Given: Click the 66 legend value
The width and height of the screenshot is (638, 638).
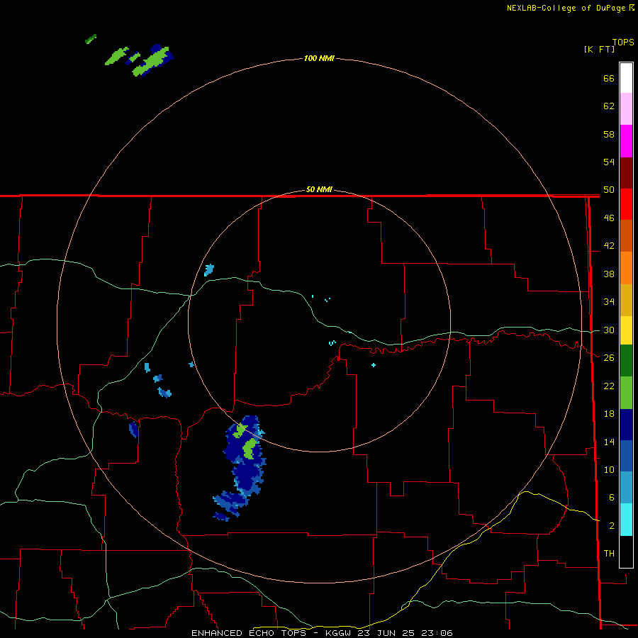Looking at the screenshot, I should pos(609,78).
